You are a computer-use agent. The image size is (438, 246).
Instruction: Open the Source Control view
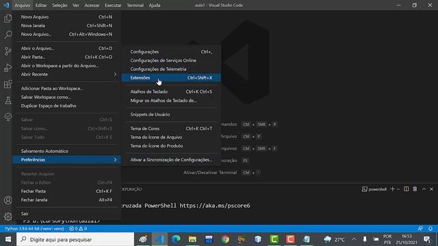click(8, 51)
